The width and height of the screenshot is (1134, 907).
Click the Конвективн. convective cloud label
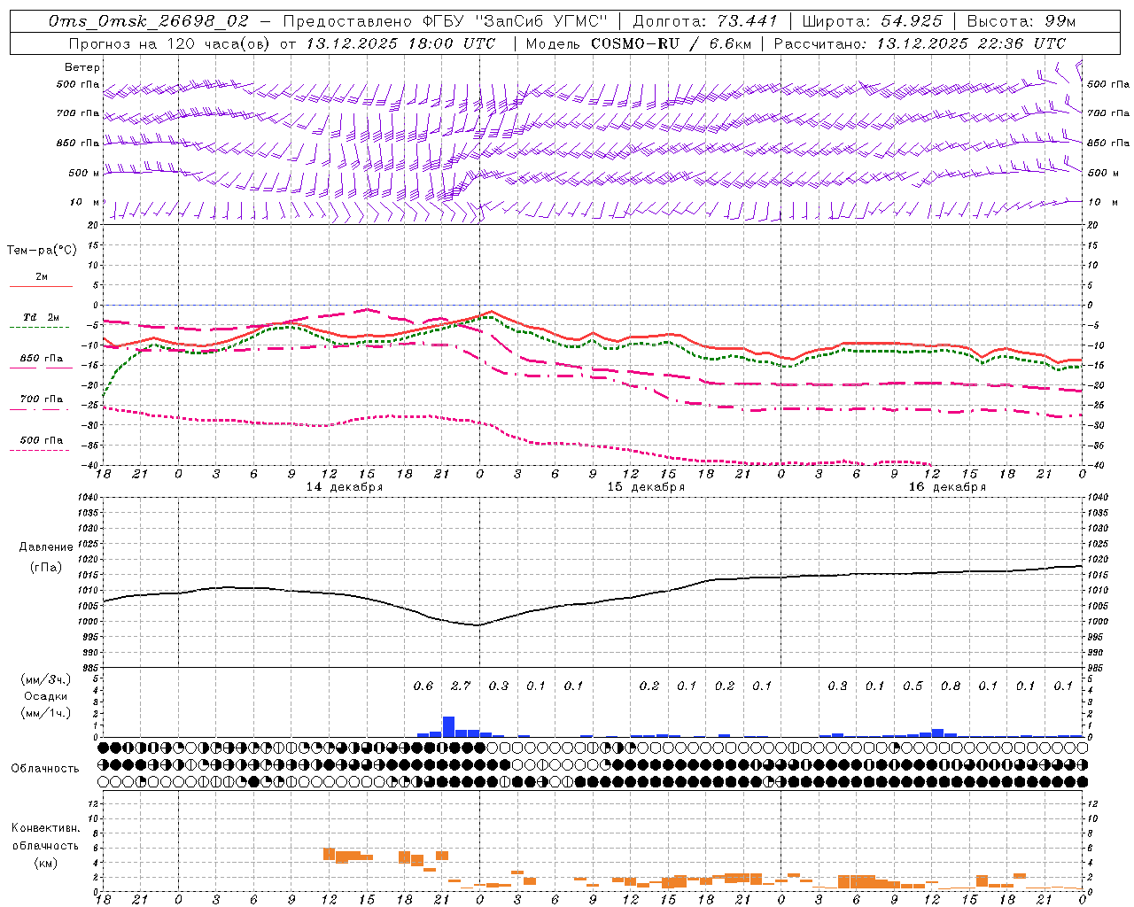click(46, 828)
